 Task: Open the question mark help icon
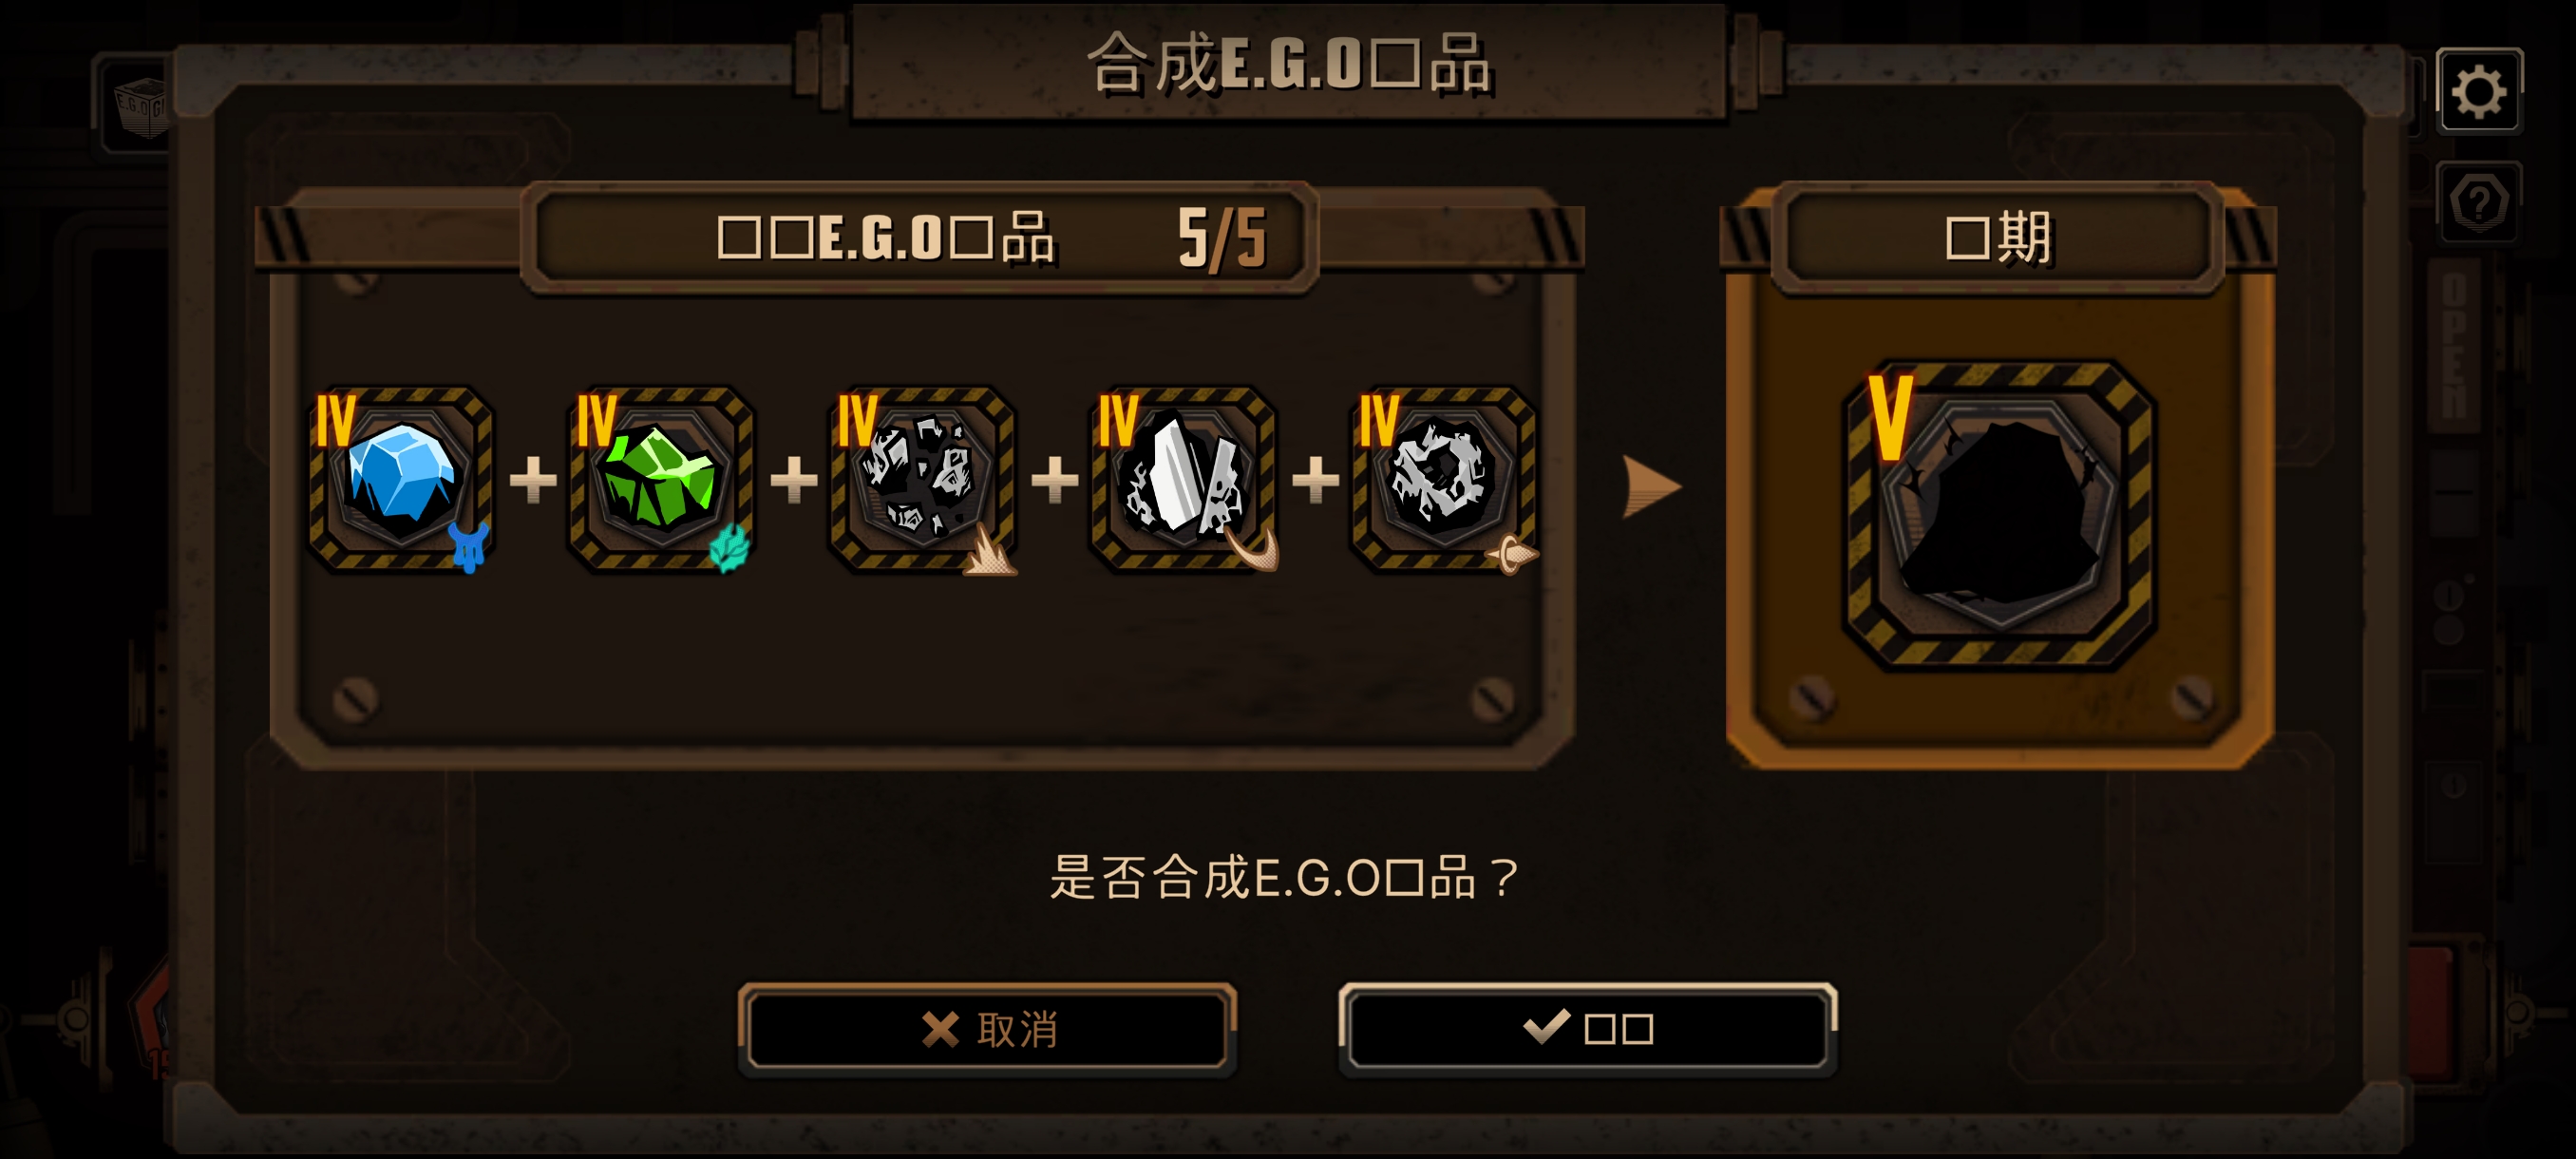point(2478,202)
